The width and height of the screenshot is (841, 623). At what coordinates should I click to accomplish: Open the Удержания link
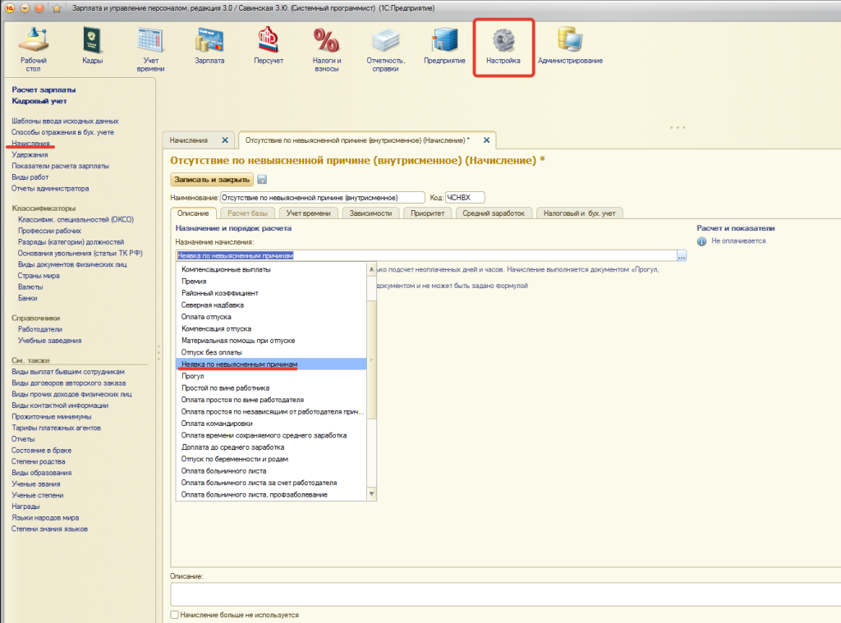pyautogui.click(x=30, y=154)
